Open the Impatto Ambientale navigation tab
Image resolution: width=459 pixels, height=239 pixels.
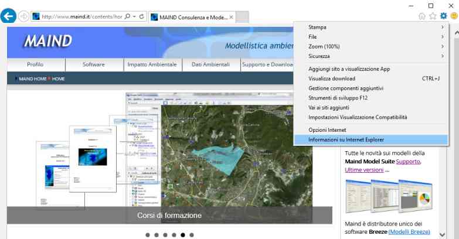[152, 64]
